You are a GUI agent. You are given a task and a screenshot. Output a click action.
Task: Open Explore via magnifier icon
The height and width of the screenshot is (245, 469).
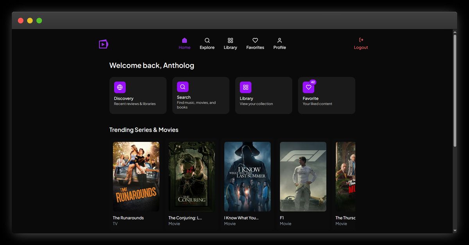[x=207, y=40]
